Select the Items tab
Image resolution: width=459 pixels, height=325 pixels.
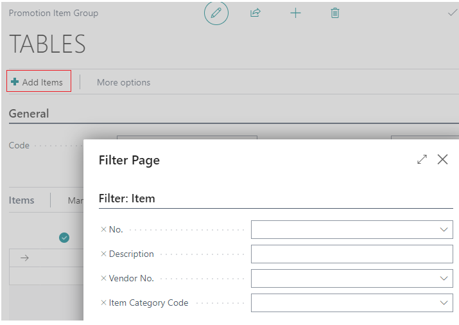(x=21, y=200)
